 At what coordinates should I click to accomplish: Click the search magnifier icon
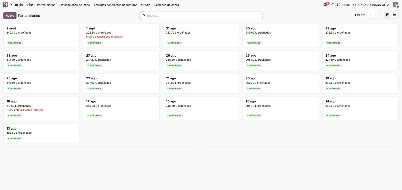point(144,16)
